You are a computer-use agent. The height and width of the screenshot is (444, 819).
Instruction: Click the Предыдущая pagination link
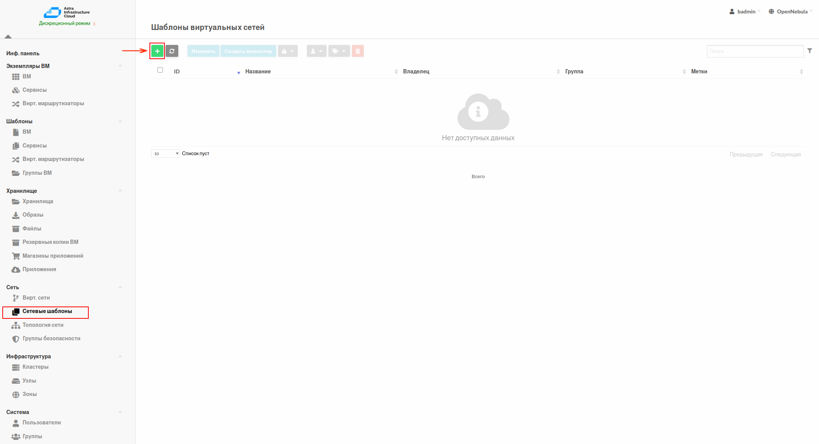point(746,154)
